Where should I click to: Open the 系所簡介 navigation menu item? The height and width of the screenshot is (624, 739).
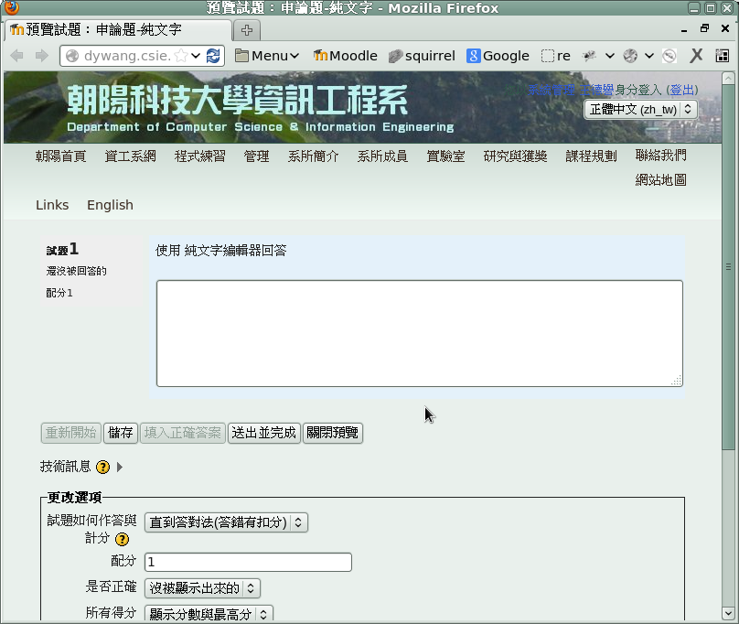(313, 156)
